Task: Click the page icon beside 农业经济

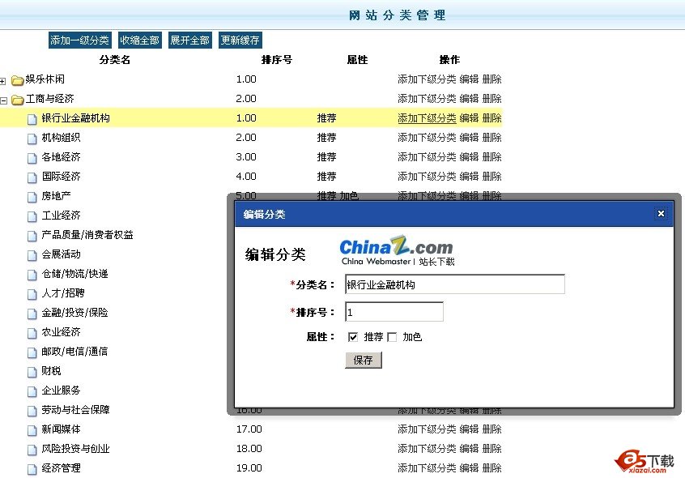Action: click(32, 333)
